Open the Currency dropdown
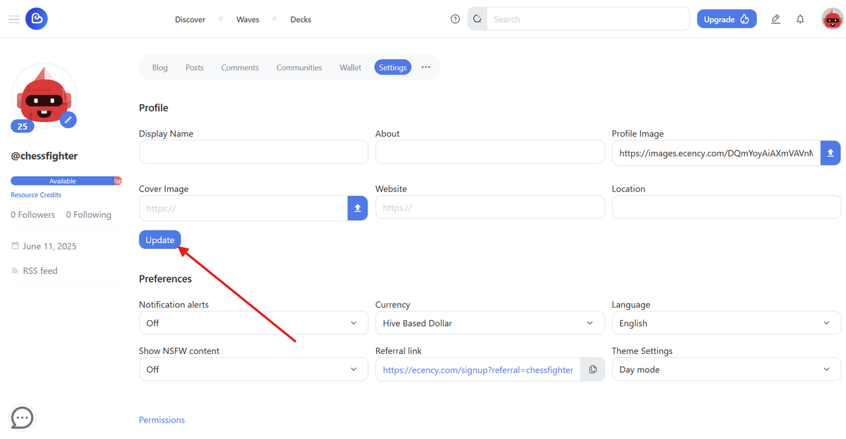846x439 pixels. (x=490, y=323)
